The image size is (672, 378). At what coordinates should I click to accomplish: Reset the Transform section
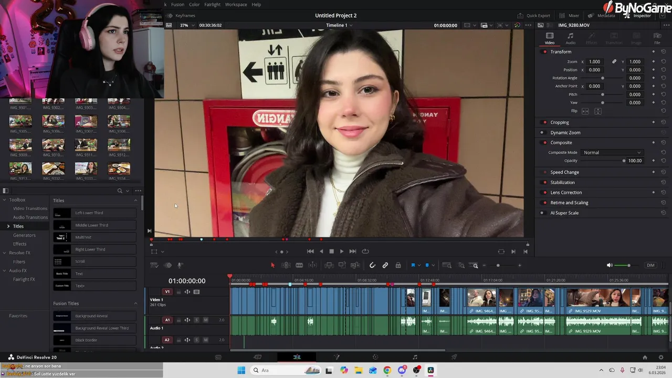tap(664, 51)
